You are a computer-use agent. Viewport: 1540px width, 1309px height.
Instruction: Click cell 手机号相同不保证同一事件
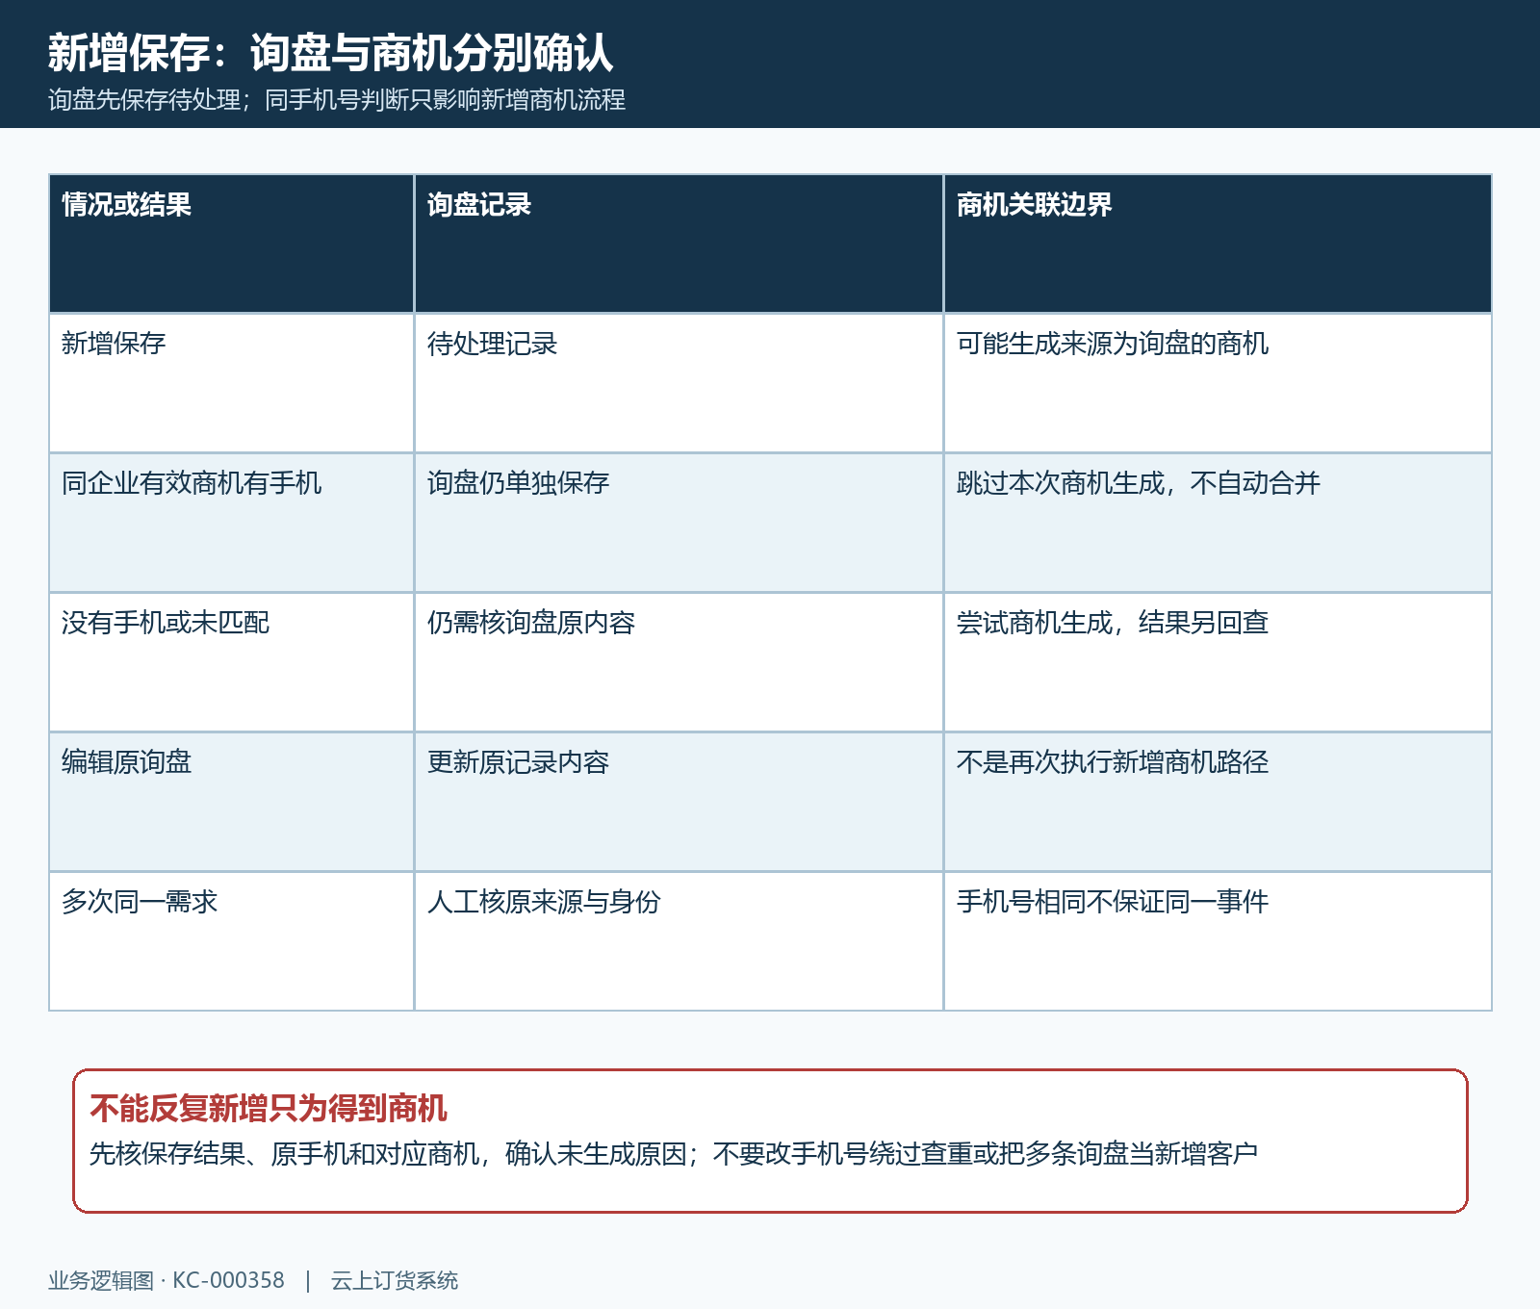click(x=1218, y=941)
